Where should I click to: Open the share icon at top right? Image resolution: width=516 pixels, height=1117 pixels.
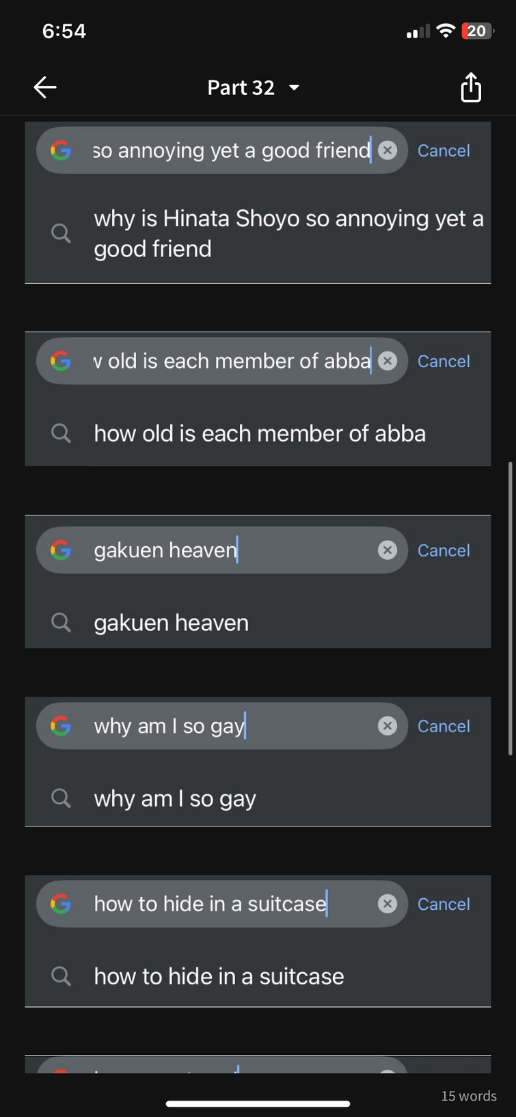click(x=471, y=88)
